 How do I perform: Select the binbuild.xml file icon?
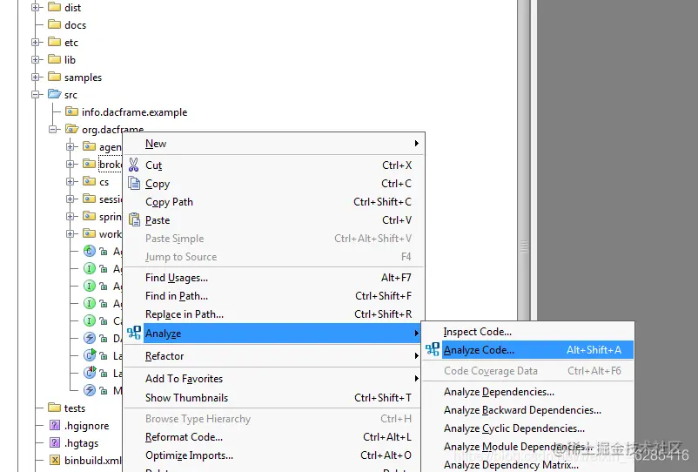click(55, 460)
